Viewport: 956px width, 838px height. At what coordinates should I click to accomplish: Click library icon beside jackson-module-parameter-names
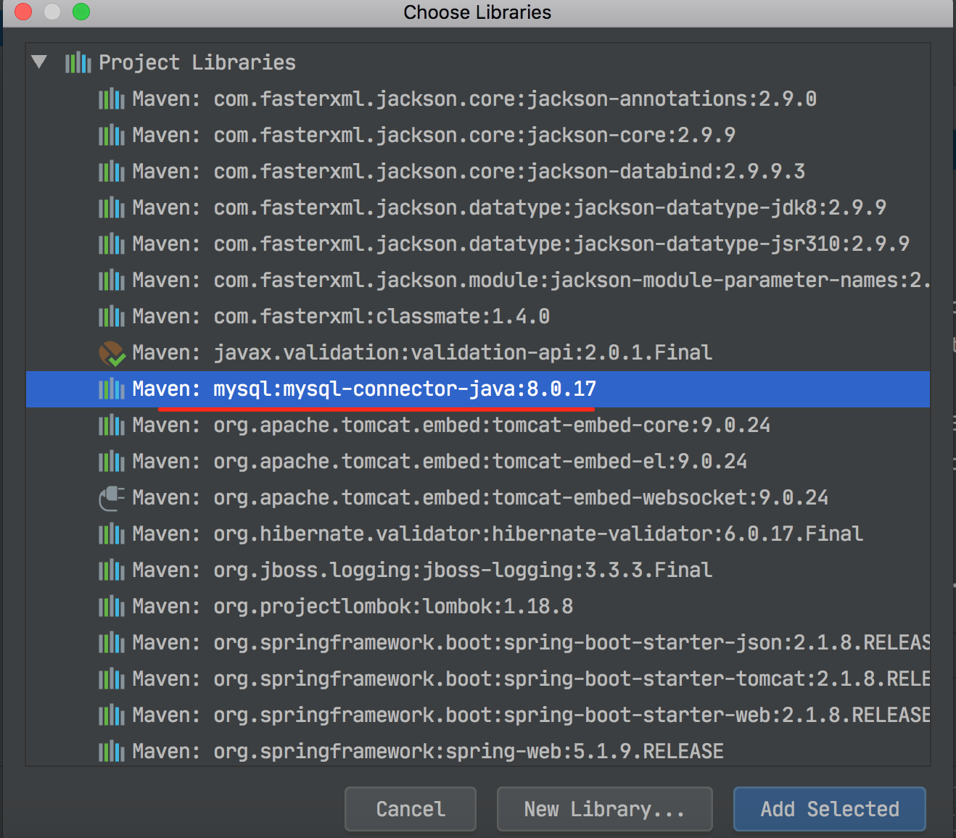112,281
